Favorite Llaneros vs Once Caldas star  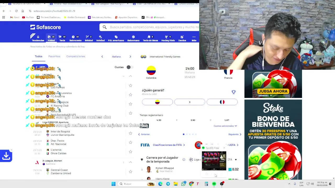(x=130, y=151)
